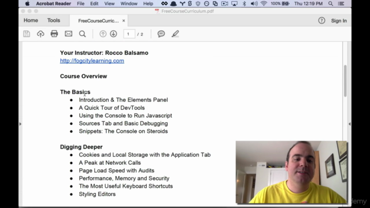Go to next page arrow icon
Screen dimensions: 370x208
(x=113, y=34)
